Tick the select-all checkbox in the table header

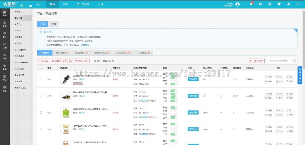click(41, 68)
